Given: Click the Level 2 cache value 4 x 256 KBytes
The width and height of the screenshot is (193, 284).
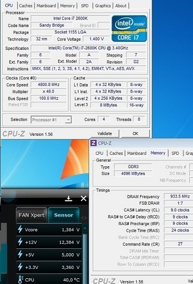Looking at the screenshot, I should 108,98.
